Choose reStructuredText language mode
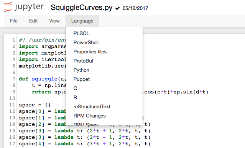This screenshot has height=148, width=245. click(104, 107)
